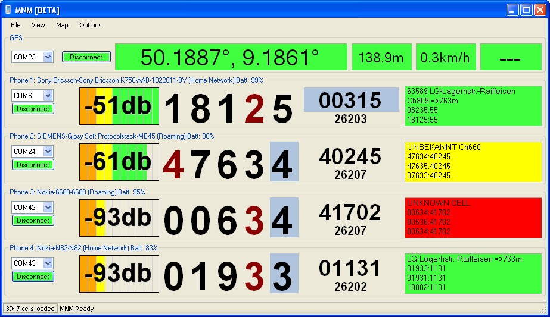
Task: Disconnect Phone 3 Nokia 6680
Action: 33,221
